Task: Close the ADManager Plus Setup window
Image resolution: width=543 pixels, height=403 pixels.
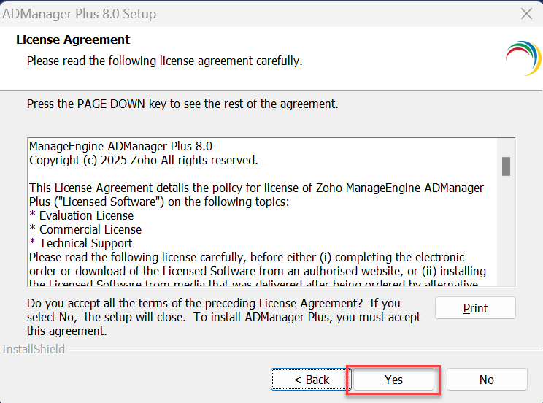Action: pyautogui.click(x=525, y=14)
